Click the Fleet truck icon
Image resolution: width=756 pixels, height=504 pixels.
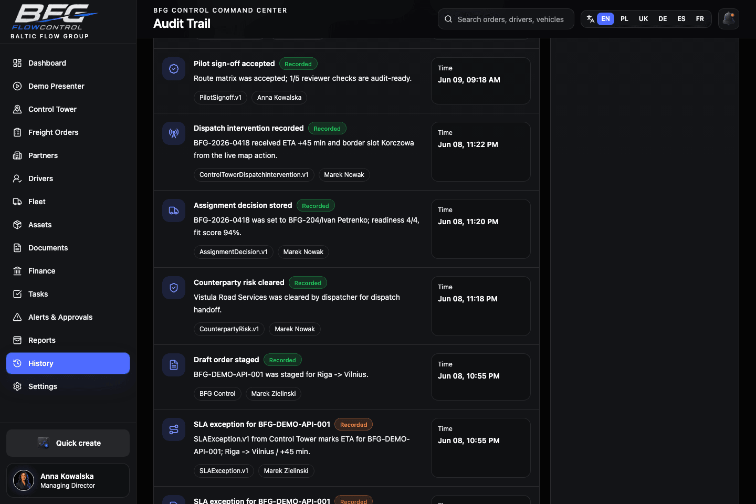pos(17,202)
